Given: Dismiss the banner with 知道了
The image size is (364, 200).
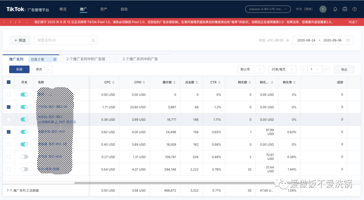Looking at the screenshot, I should 353,22.
